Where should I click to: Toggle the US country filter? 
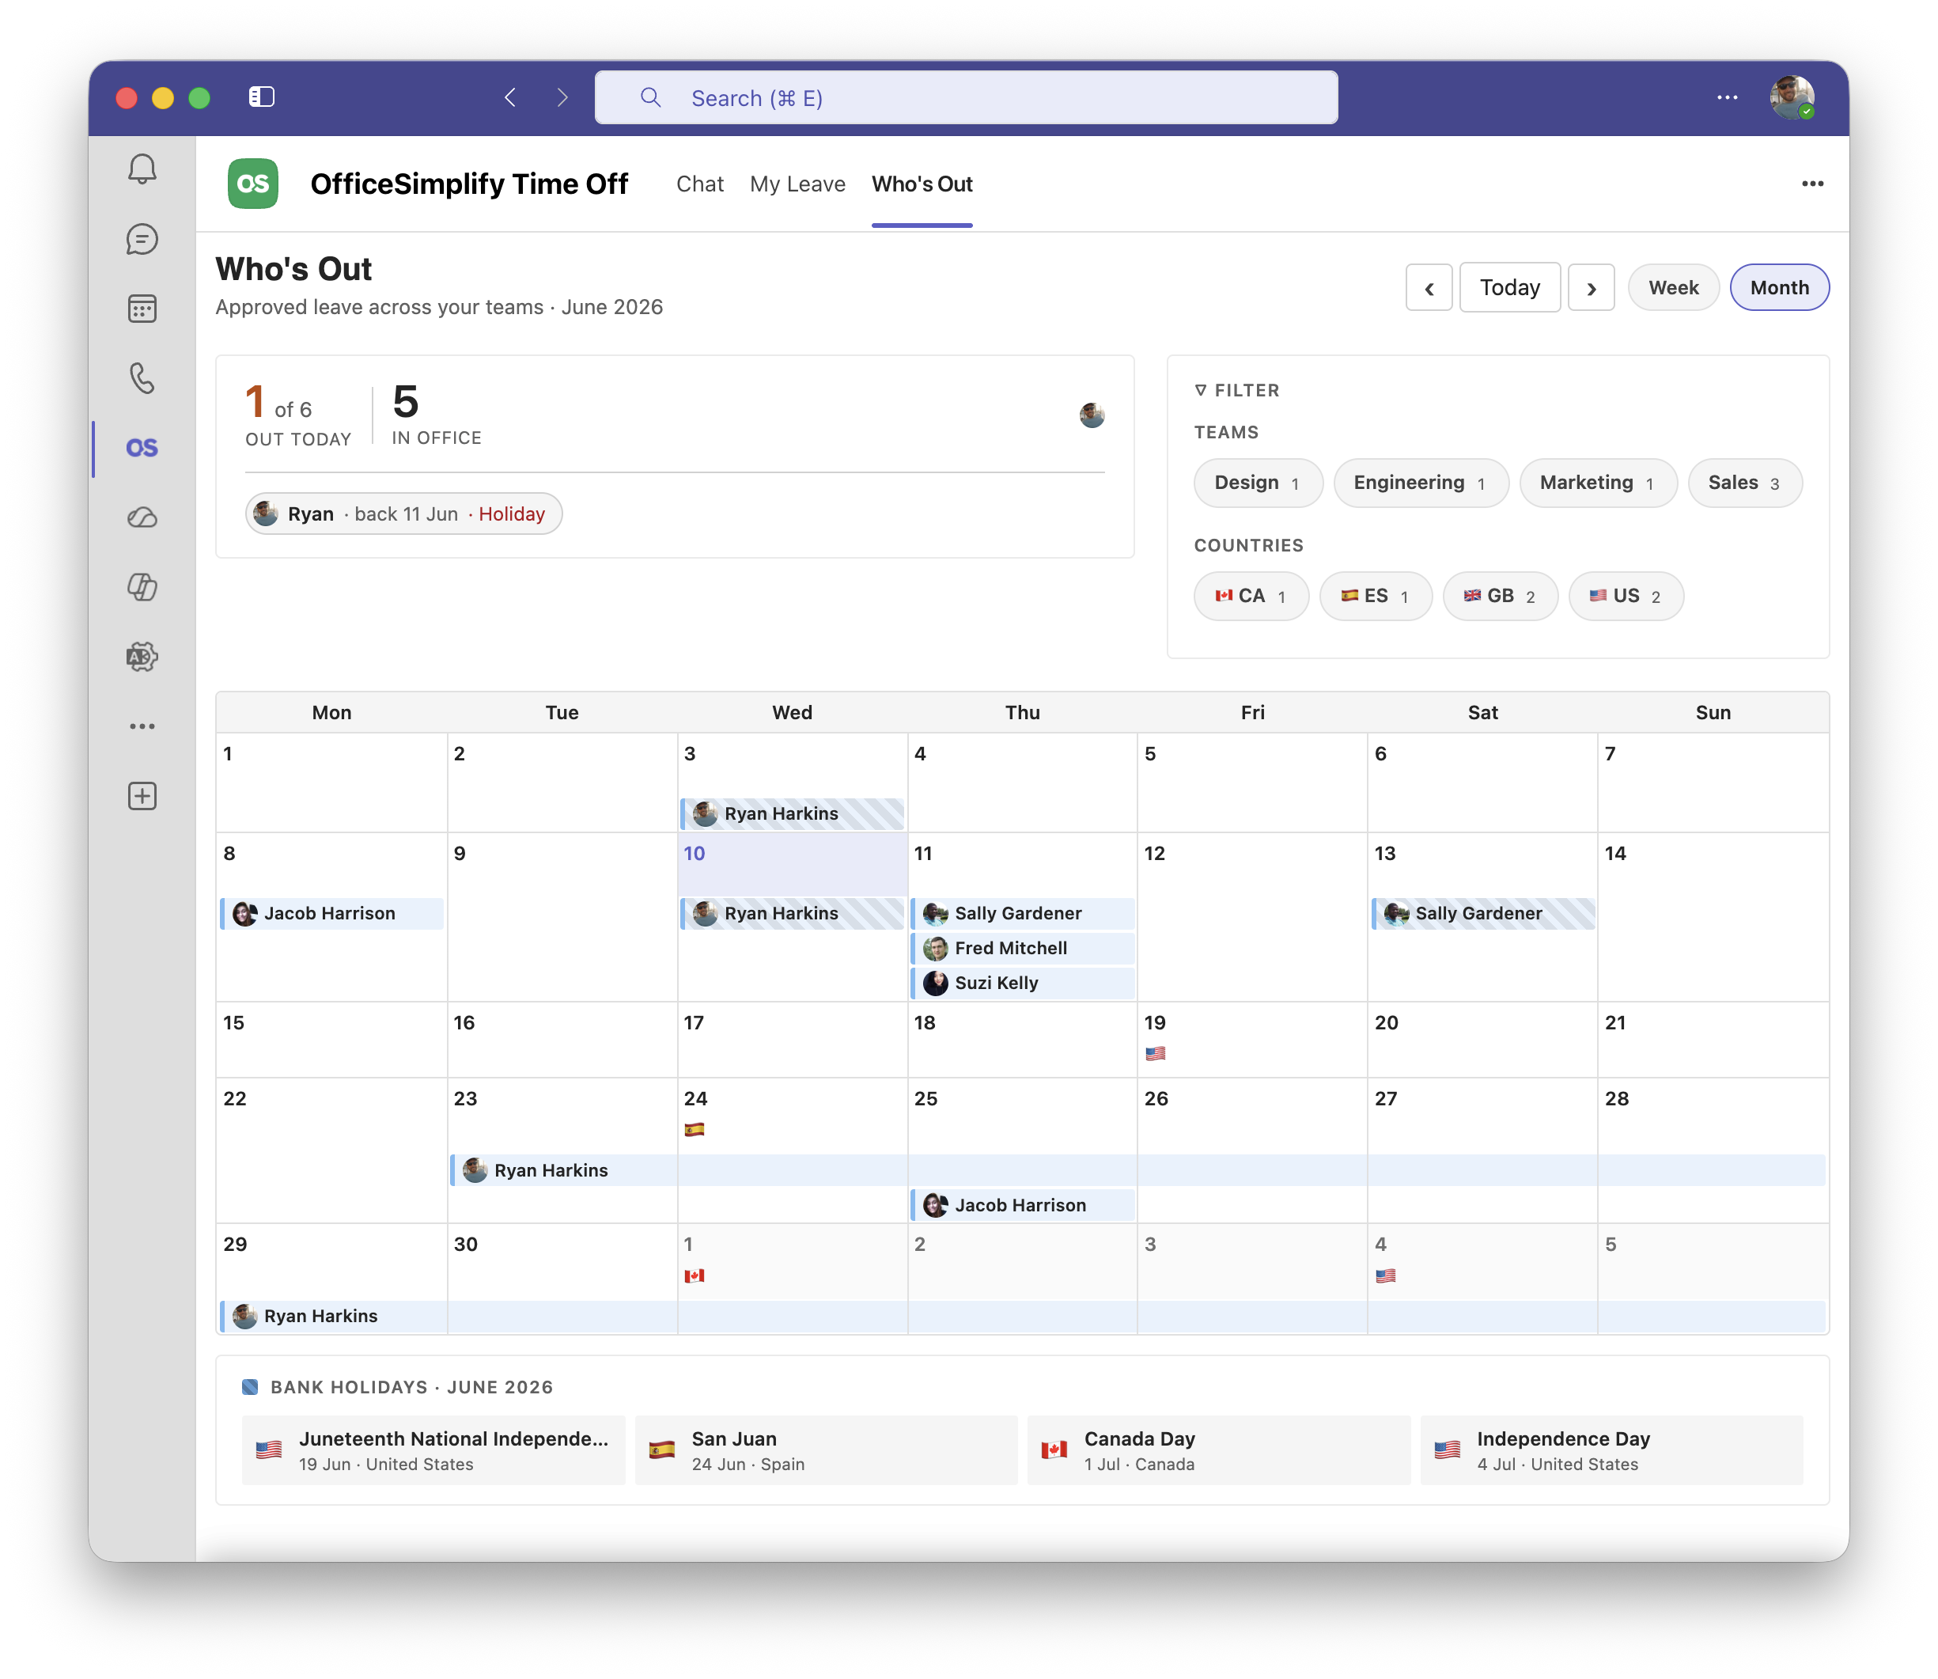point(1625,596)
